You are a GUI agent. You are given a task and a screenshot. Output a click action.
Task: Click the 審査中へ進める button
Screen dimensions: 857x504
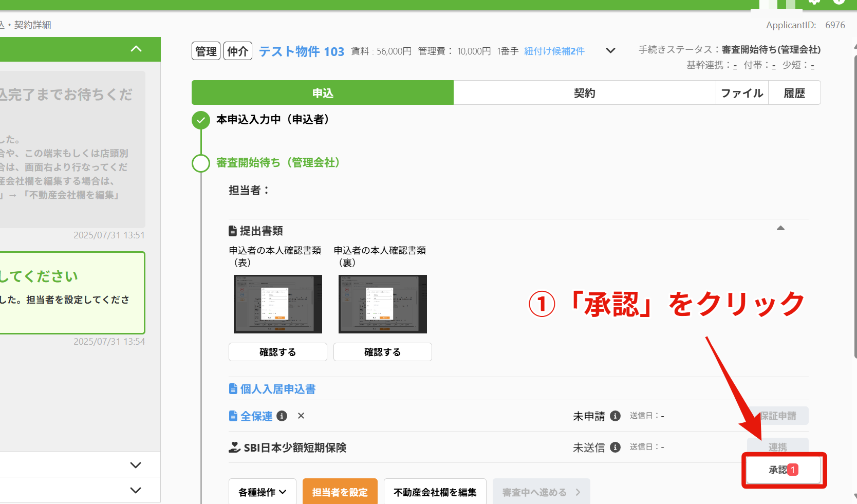pos(542,492)
